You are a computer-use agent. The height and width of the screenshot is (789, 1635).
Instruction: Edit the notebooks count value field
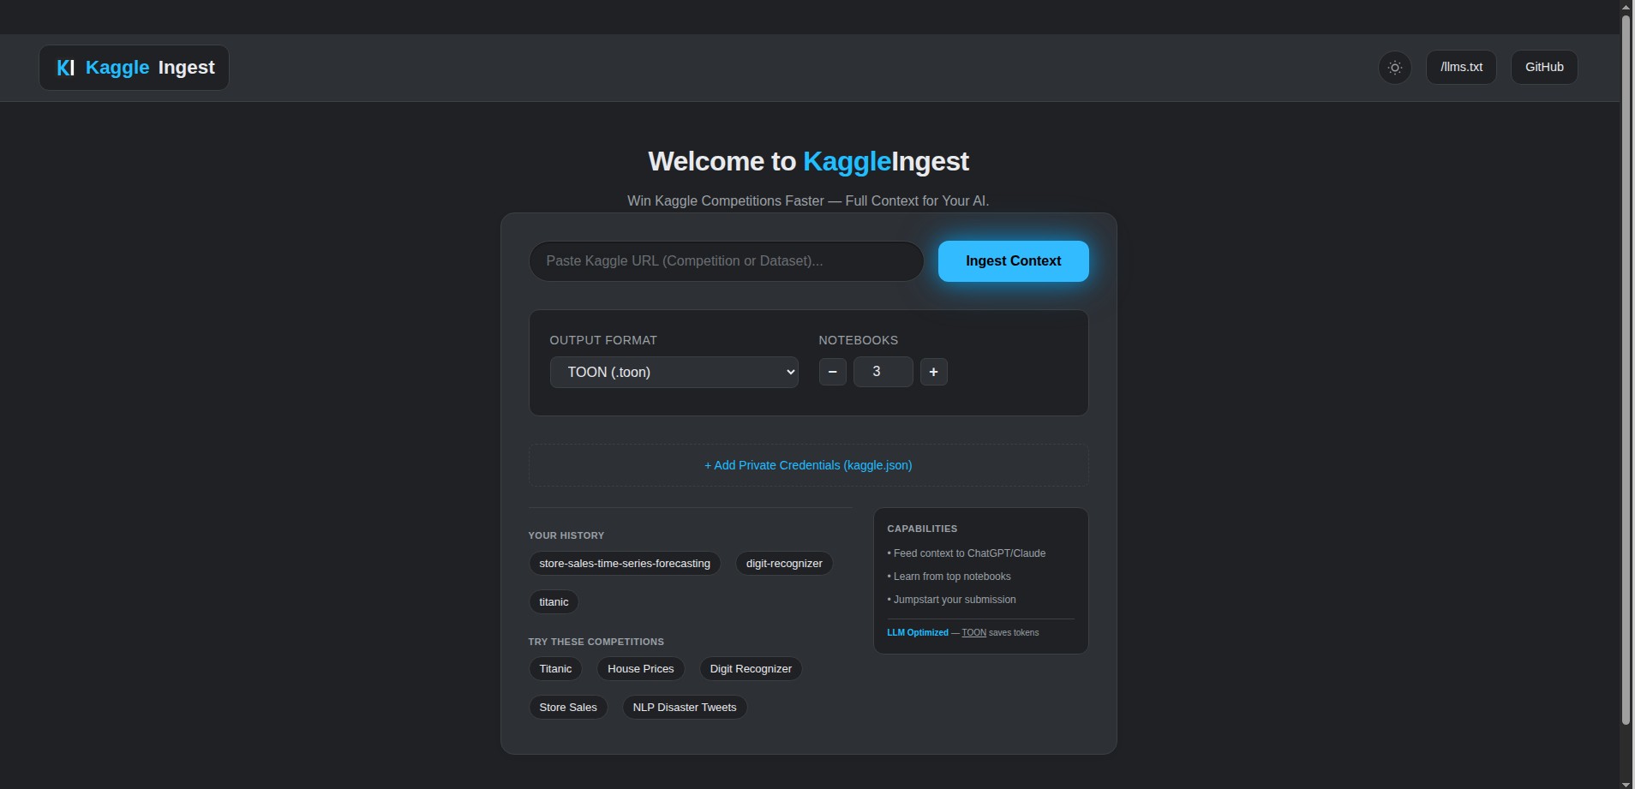coord(882,371)
